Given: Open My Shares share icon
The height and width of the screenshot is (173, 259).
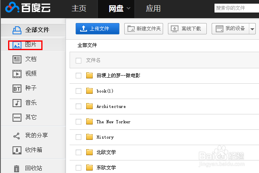Looking at the screenshot, I should (x=17, y=136).
